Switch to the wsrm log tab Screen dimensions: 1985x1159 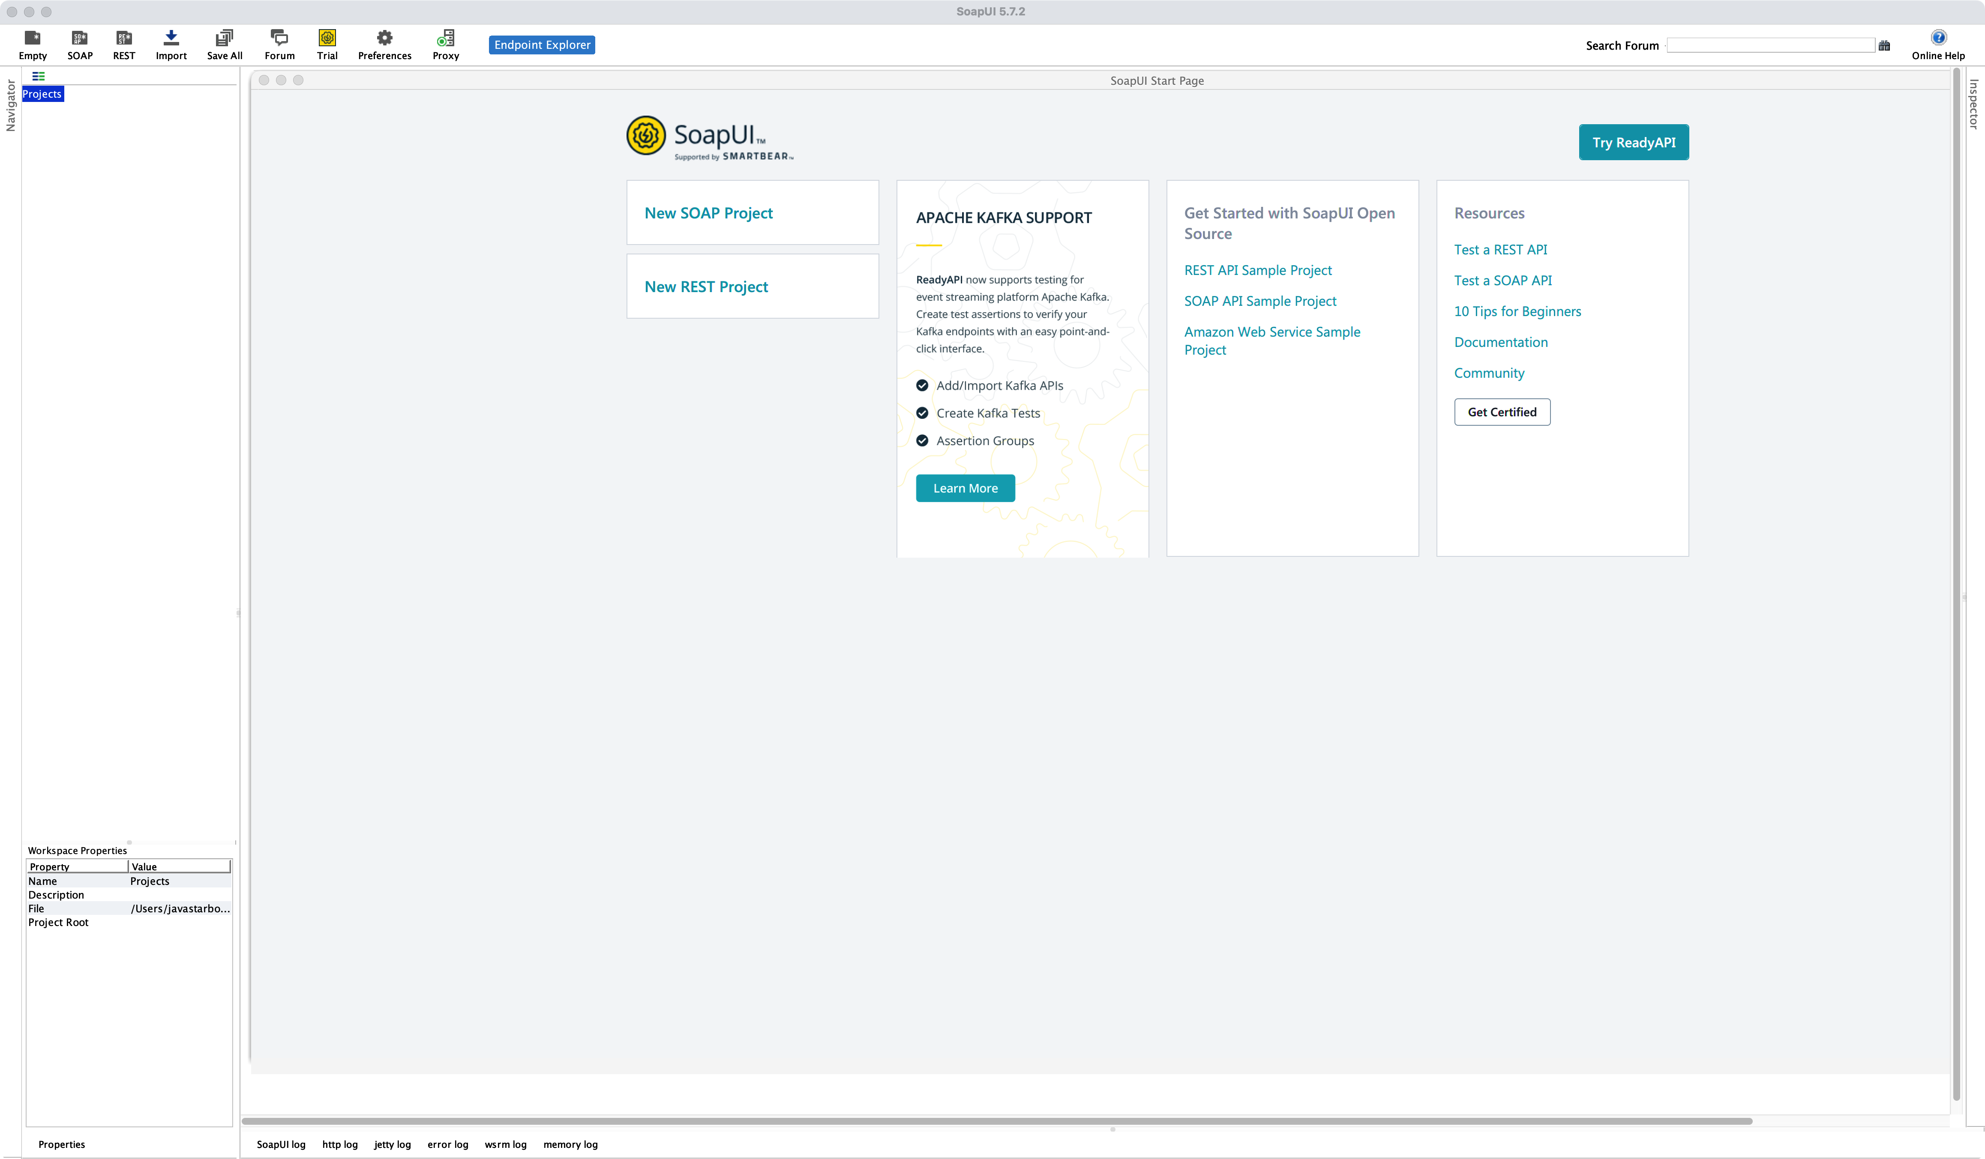(x=505, y=1144)
